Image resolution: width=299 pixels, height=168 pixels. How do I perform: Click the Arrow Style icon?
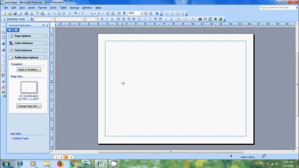coord(210,19)
